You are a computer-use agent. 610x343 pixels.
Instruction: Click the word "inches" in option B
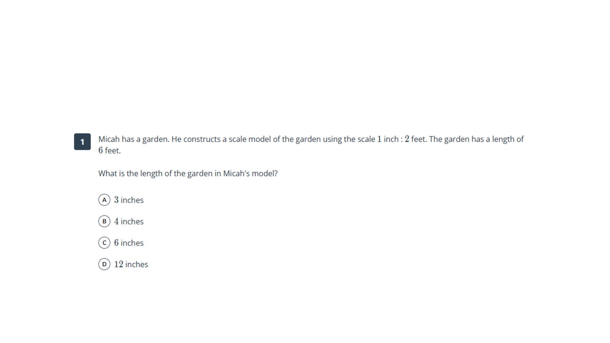click(132, 221)
